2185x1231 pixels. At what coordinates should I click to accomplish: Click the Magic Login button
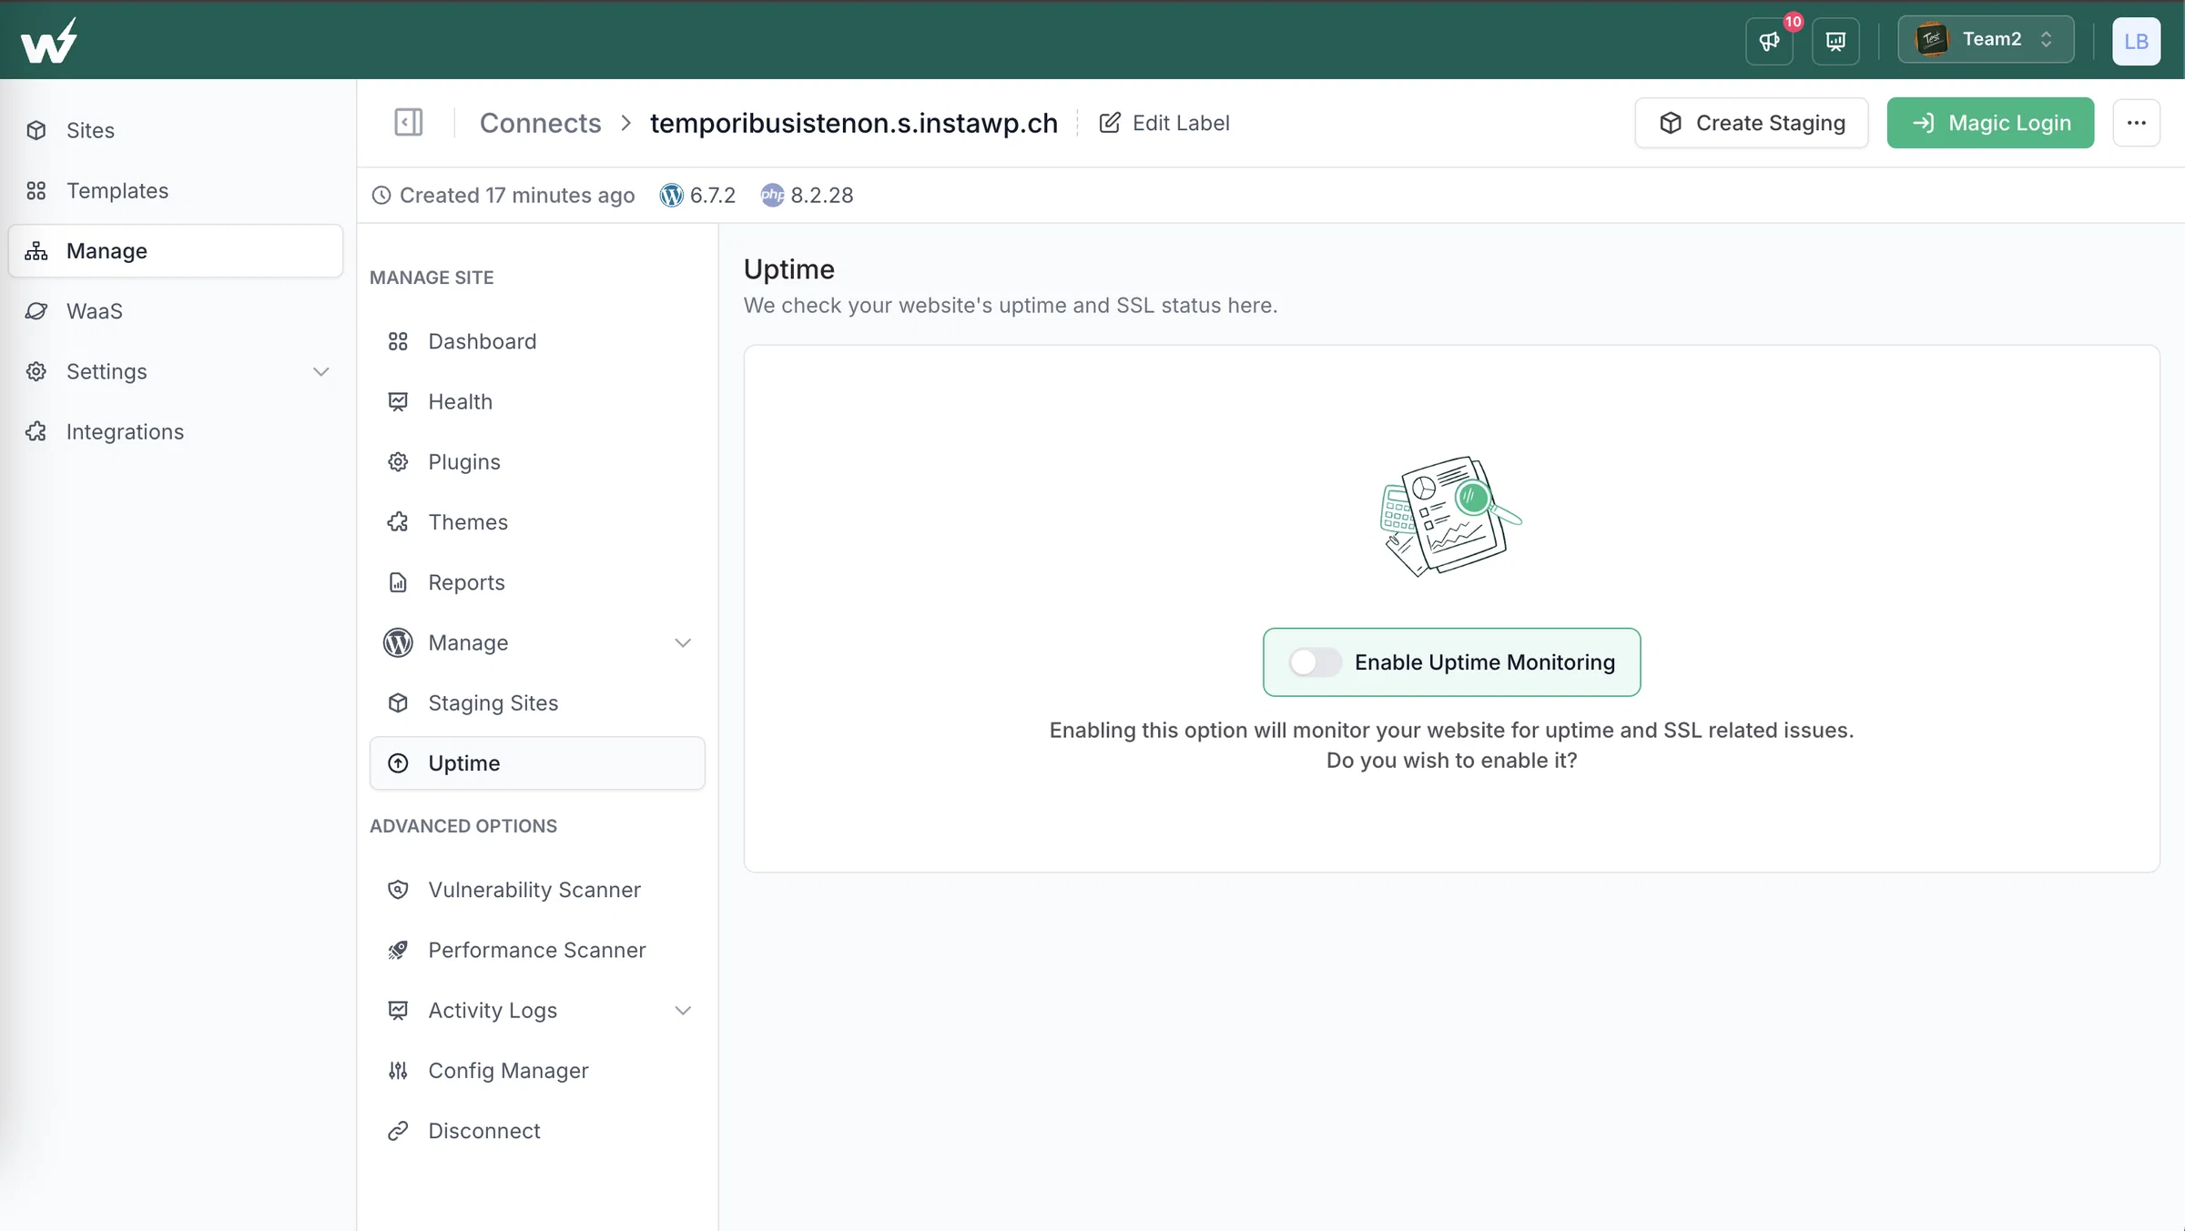pyautogui.click(x=1990, y=123)
